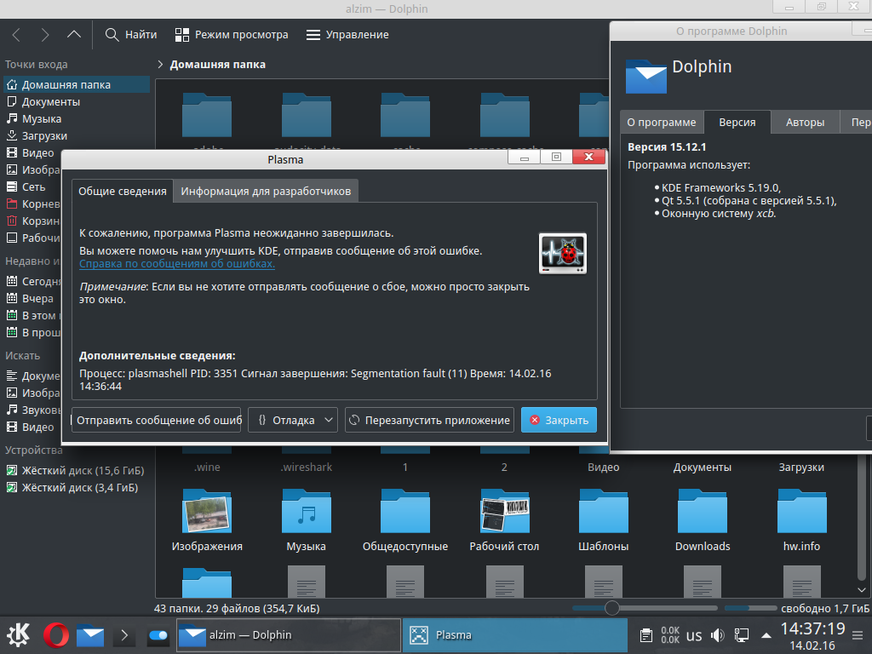The image size is (872, 654).
Task: Open the Управление menu
Action: [x=347, y=34]
